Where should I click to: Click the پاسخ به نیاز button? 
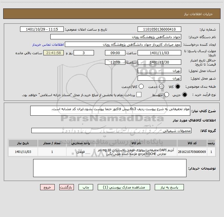[x=169, y=187]
